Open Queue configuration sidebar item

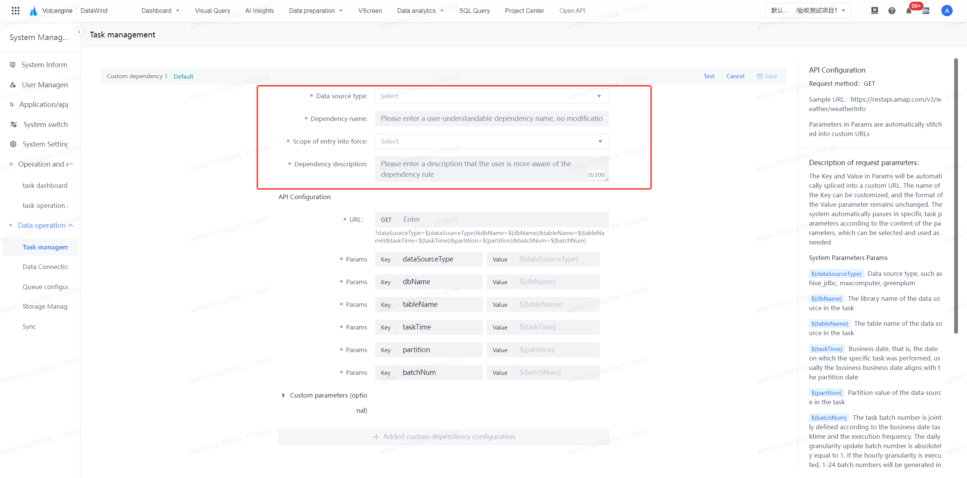click(x=45, y=287)
